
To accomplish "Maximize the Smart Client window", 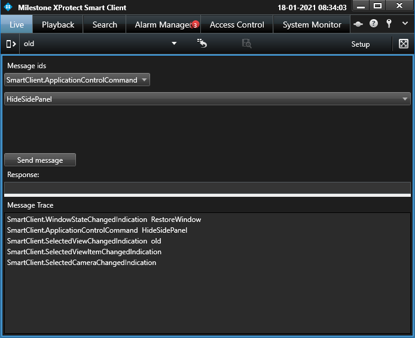I will [x=377, y=6].
